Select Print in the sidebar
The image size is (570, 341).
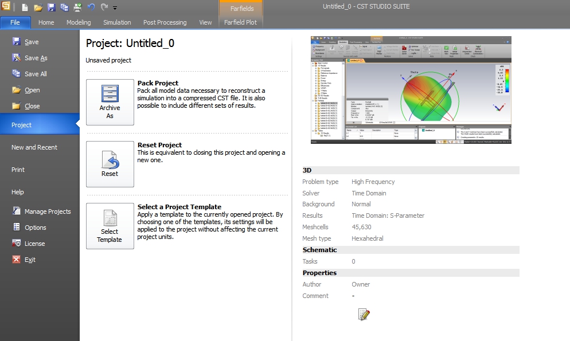pyautogui.click(x=18, y=170)
